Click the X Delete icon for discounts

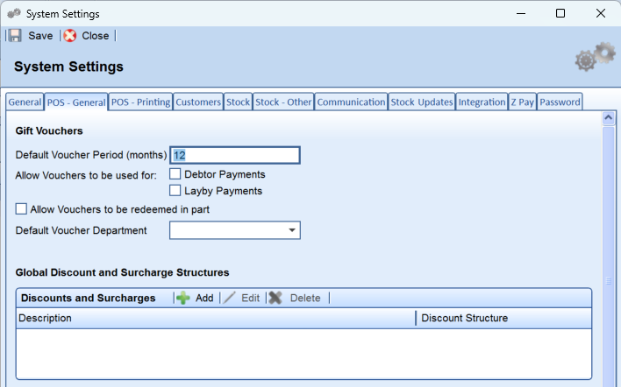(275, 298)
